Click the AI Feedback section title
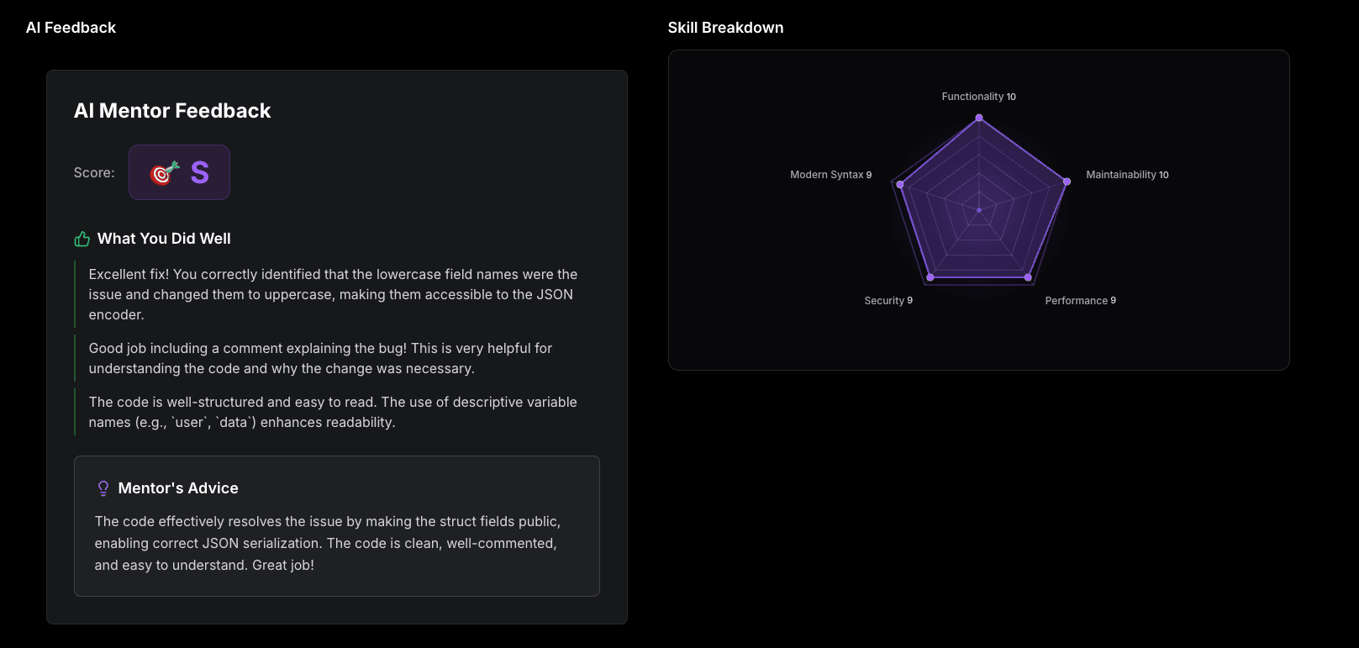 tap(71, 28)
